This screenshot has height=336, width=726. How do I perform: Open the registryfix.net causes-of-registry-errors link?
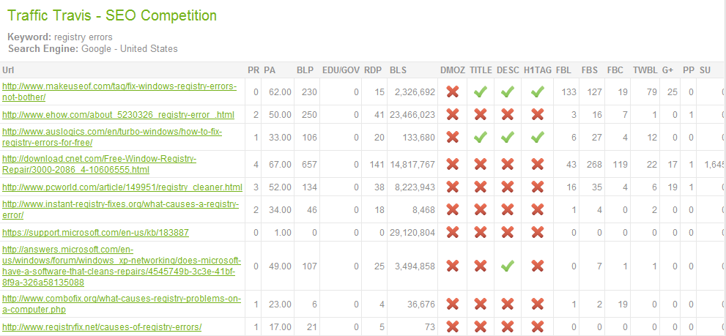pyautogui.click(x=102, y=326)
